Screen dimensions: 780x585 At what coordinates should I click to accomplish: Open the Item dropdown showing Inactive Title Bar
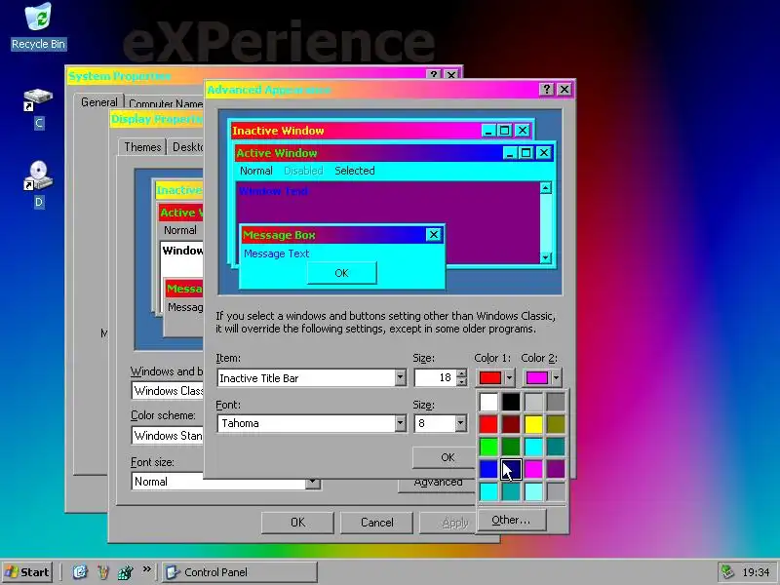pos(401,378)
